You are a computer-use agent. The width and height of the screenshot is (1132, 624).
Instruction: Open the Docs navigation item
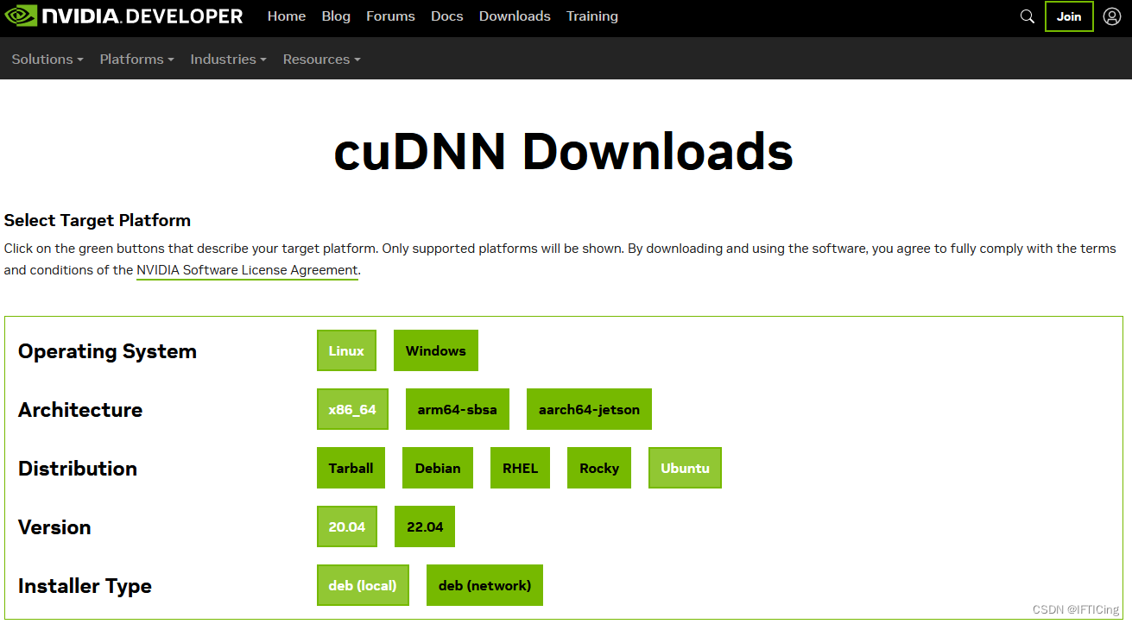(446, 16)
